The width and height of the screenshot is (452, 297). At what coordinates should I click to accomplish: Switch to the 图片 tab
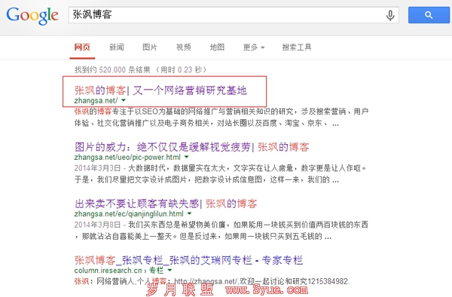coord(150,47)
